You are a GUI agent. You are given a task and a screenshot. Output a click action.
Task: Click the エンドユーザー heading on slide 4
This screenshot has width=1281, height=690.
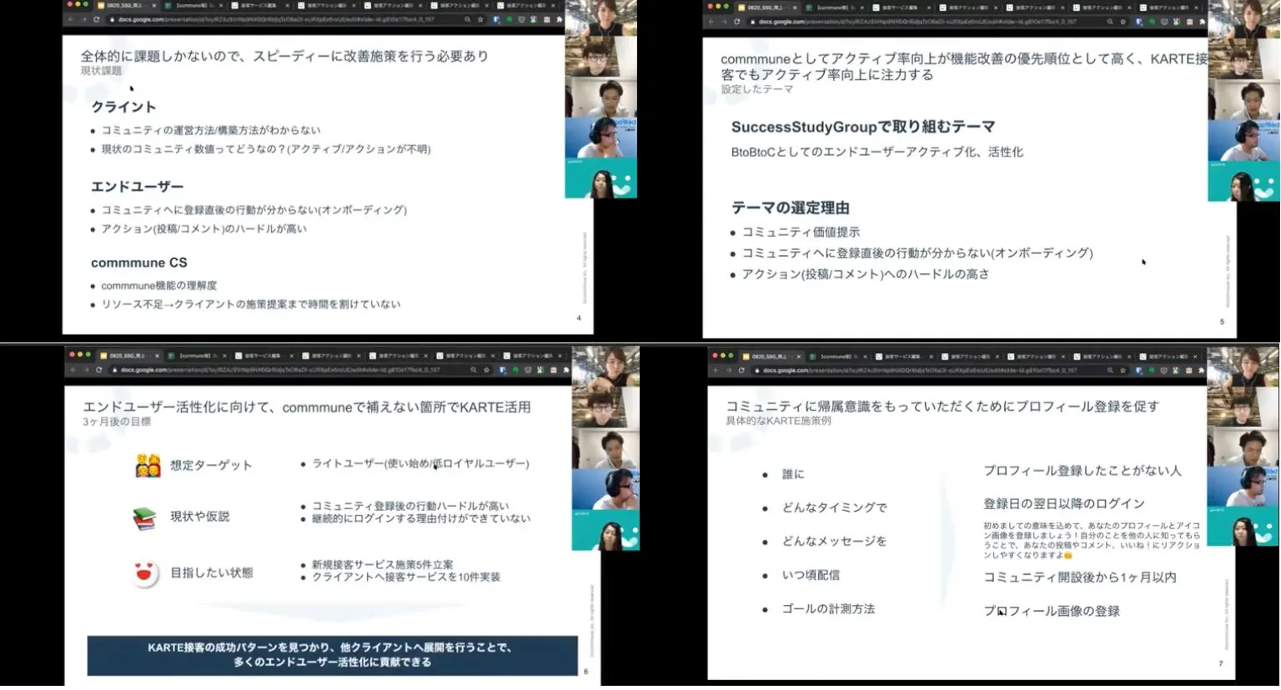[138, 187]
